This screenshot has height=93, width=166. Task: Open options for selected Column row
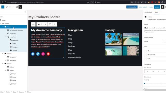pos(25,27)
